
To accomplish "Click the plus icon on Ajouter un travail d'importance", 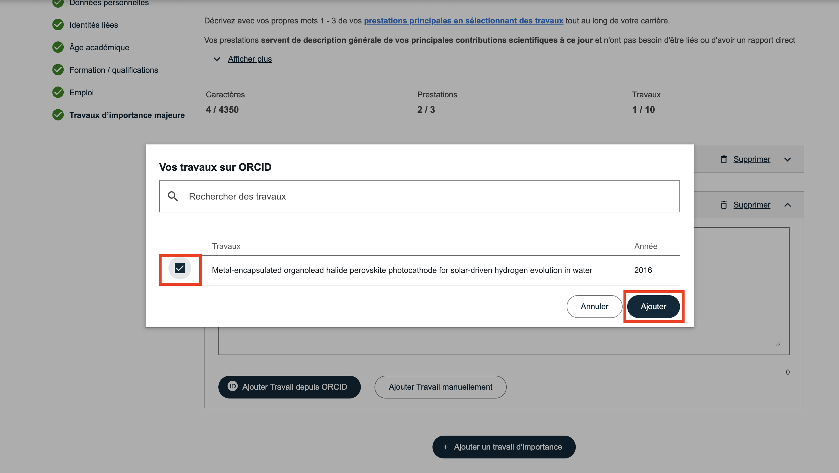I will (446, 447).
